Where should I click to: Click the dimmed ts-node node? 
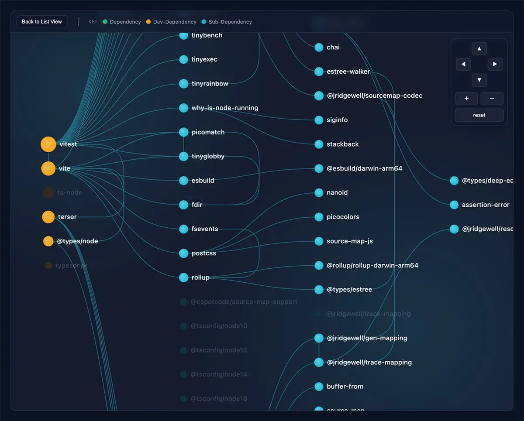[48, 192]
